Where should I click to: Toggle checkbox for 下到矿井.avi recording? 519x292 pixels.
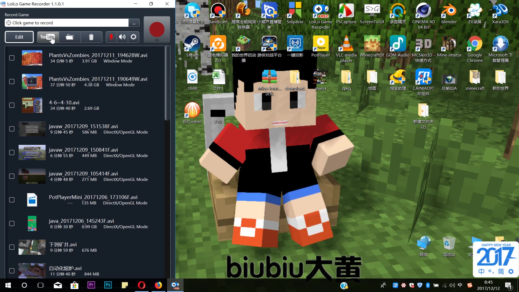tap(11, 247)
